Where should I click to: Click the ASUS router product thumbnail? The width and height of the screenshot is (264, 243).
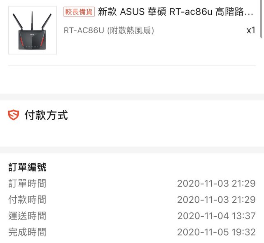[33, 30]
